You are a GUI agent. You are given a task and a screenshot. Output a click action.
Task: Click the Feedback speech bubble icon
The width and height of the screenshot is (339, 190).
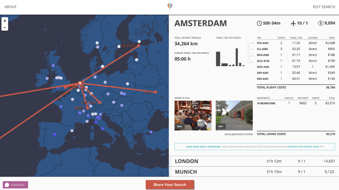pyautogui.click(x=7, y=185)
